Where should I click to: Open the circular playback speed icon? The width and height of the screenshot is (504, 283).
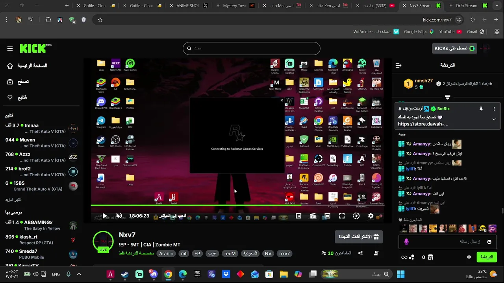(x=356, y=216)
